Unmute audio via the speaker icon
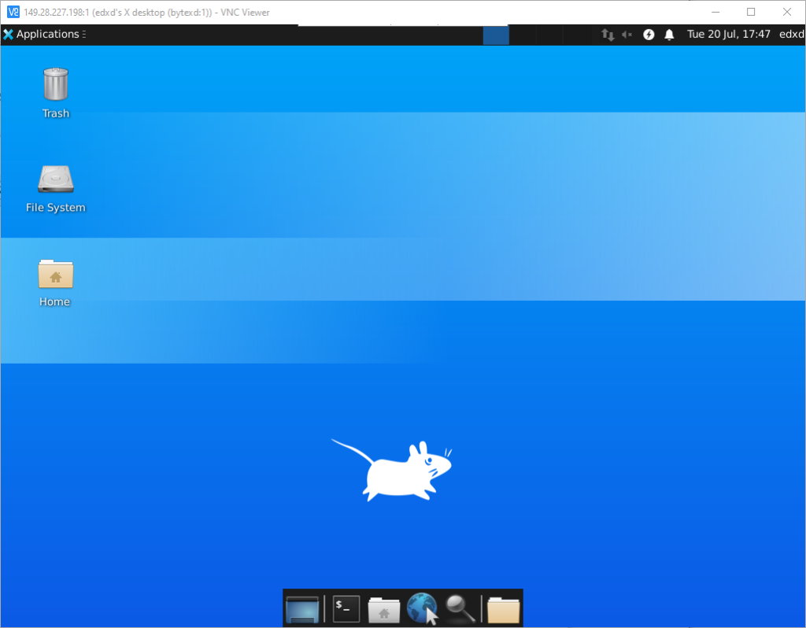 (625, 35)
